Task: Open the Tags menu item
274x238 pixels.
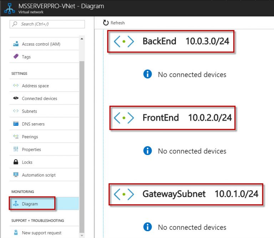Action: coord(26,57)
